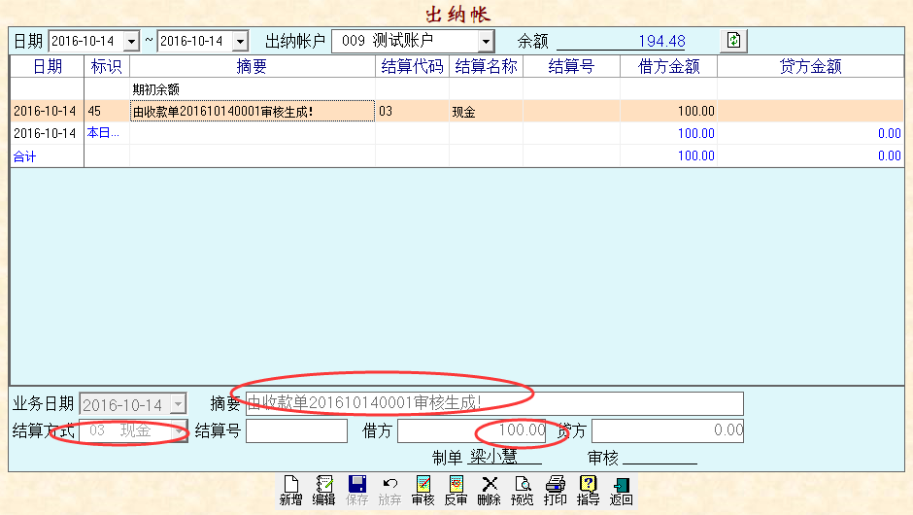Expand the 结算方式 dropdown arrow
The height and width of the screenshot is (515, 913).
(179, 431)
